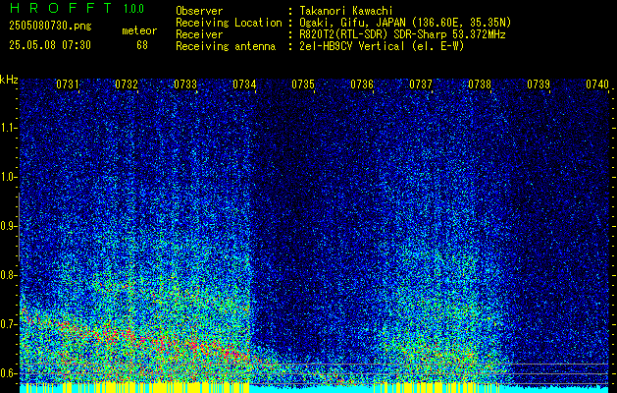617x393 pixels.
Task: Click the meteor label
Action: click(139, 30)
